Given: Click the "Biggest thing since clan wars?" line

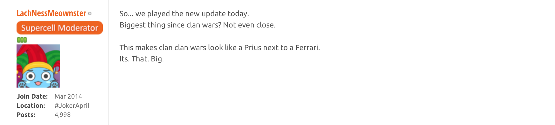Looking at the screenshot, I should (170, 25).
